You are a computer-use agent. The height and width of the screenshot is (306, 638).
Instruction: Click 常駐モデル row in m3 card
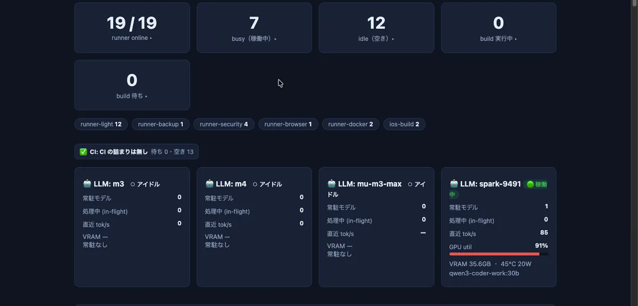(132, 198)
